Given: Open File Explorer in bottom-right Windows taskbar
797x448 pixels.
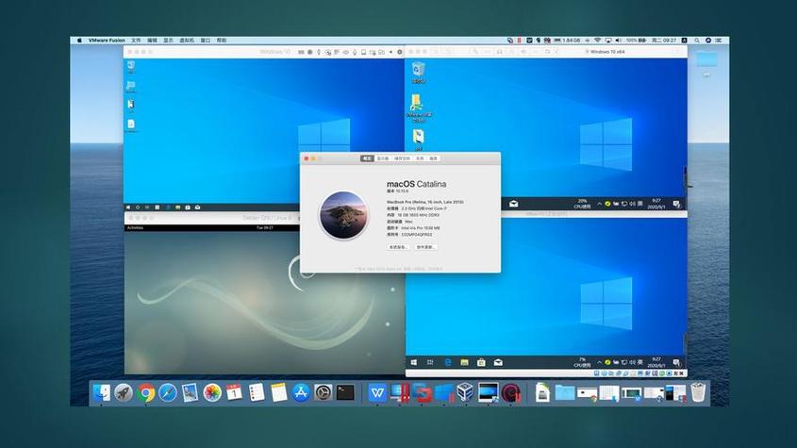Looking at the screenshot, I should click(464, 362).
